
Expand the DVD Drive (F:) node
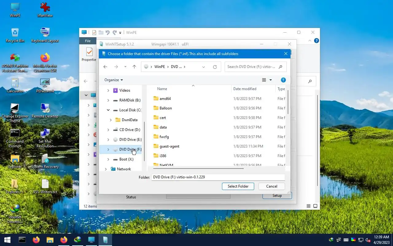tap(108, 149)
